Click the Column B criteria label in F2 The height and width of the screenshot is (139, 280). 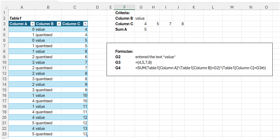click(125, 18)
